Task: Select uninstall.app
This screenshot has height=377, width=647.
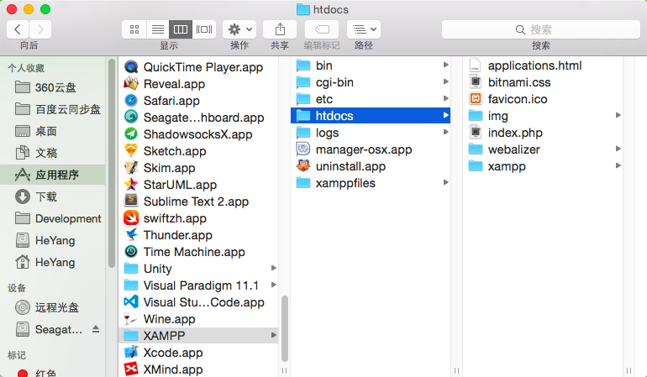Action: point(371,166)
